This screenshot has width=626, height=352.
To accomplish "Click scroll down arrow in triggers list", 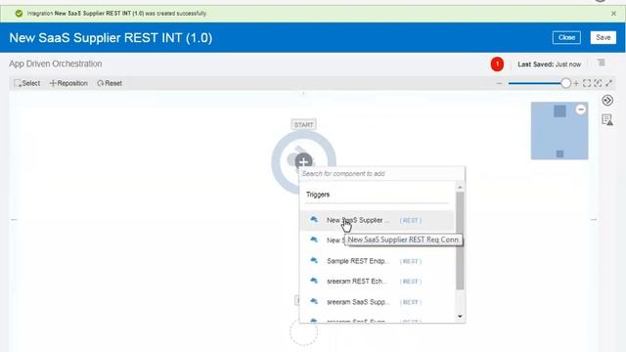I will (460, 316).
